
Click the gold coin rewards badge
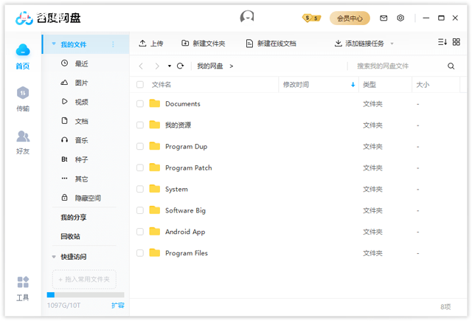click(311, 18)
